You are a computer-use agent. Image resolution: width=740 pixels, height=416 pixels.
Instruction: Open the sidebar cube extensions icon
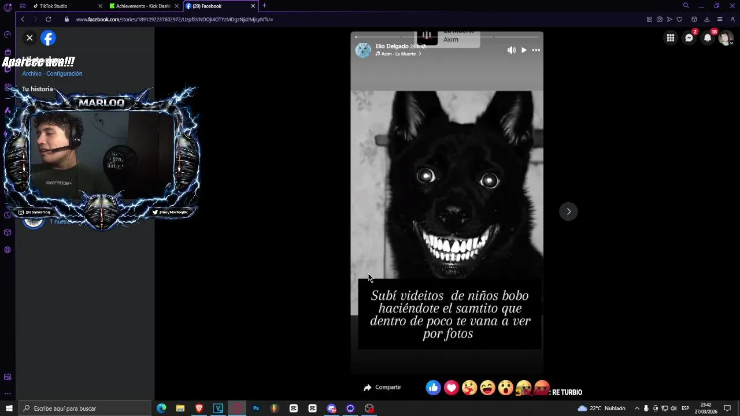pos(8,232)
